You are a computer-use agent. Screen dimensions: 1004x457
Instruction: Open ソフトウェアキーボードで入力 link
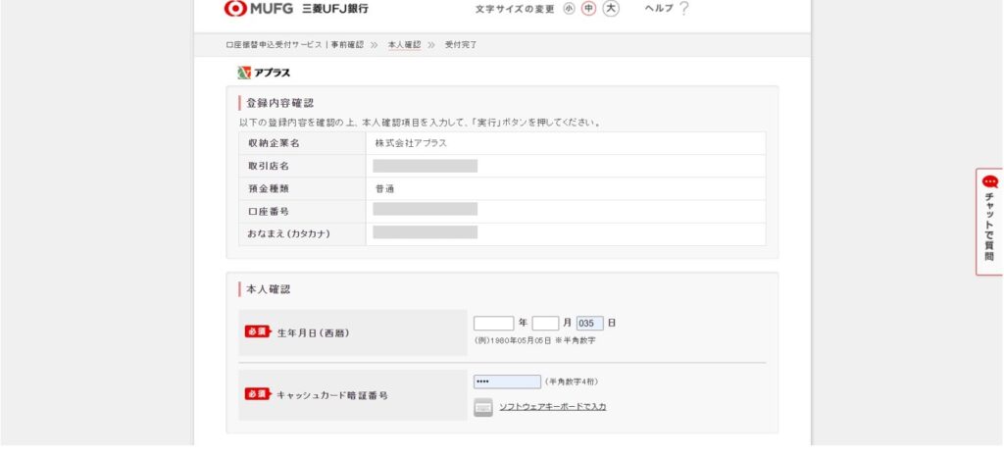[553, 406]
